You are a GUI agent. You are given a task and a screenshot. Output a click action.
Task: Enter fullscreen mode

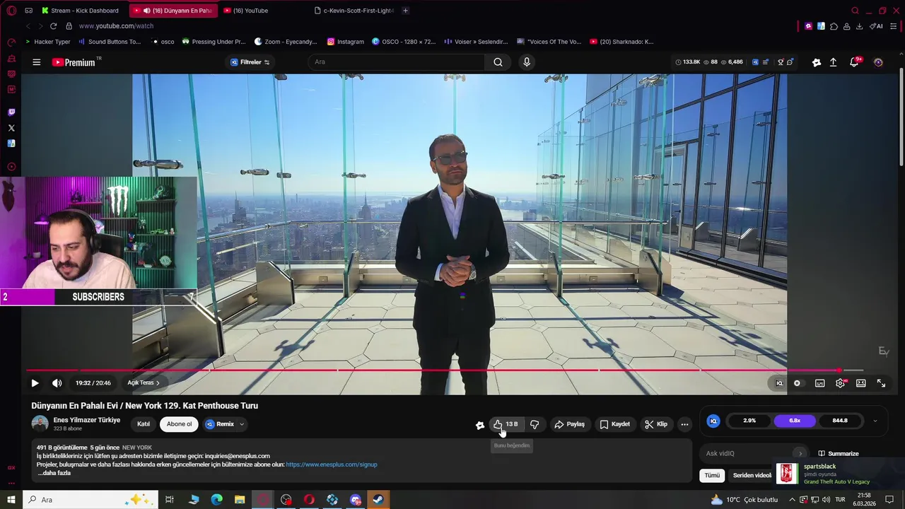[x=881, y=383]
